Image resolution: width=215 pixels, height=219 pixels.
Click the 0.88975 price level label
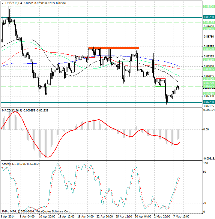tap(209, 29)
